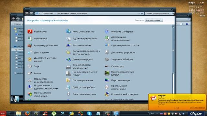Expand the Control Panel breadcrumb arrow
Screen dimensions: 207x116
(55, 14)
